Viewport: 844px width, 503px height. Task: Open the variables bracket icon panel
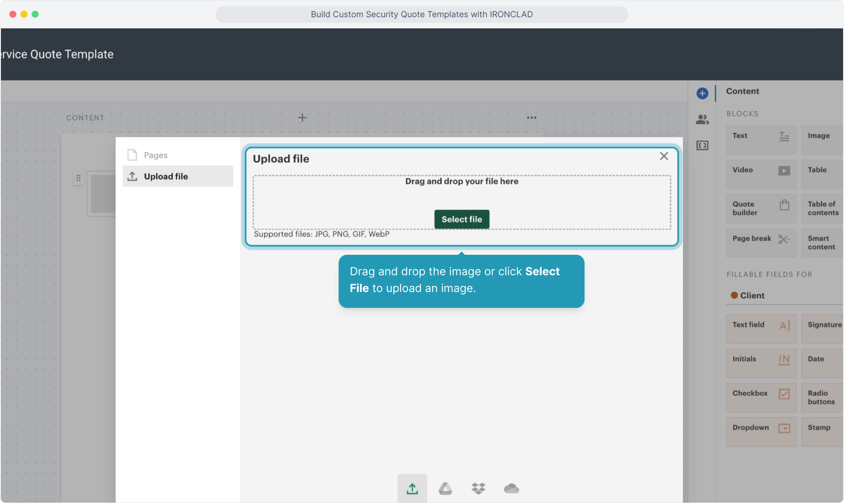point(702,146)
